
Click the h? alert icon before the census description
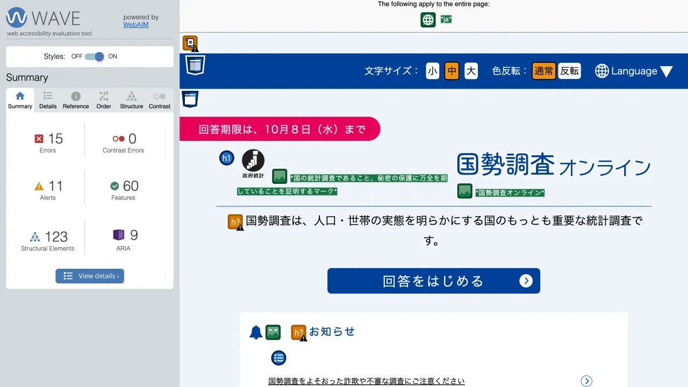(x=234, y=220)
